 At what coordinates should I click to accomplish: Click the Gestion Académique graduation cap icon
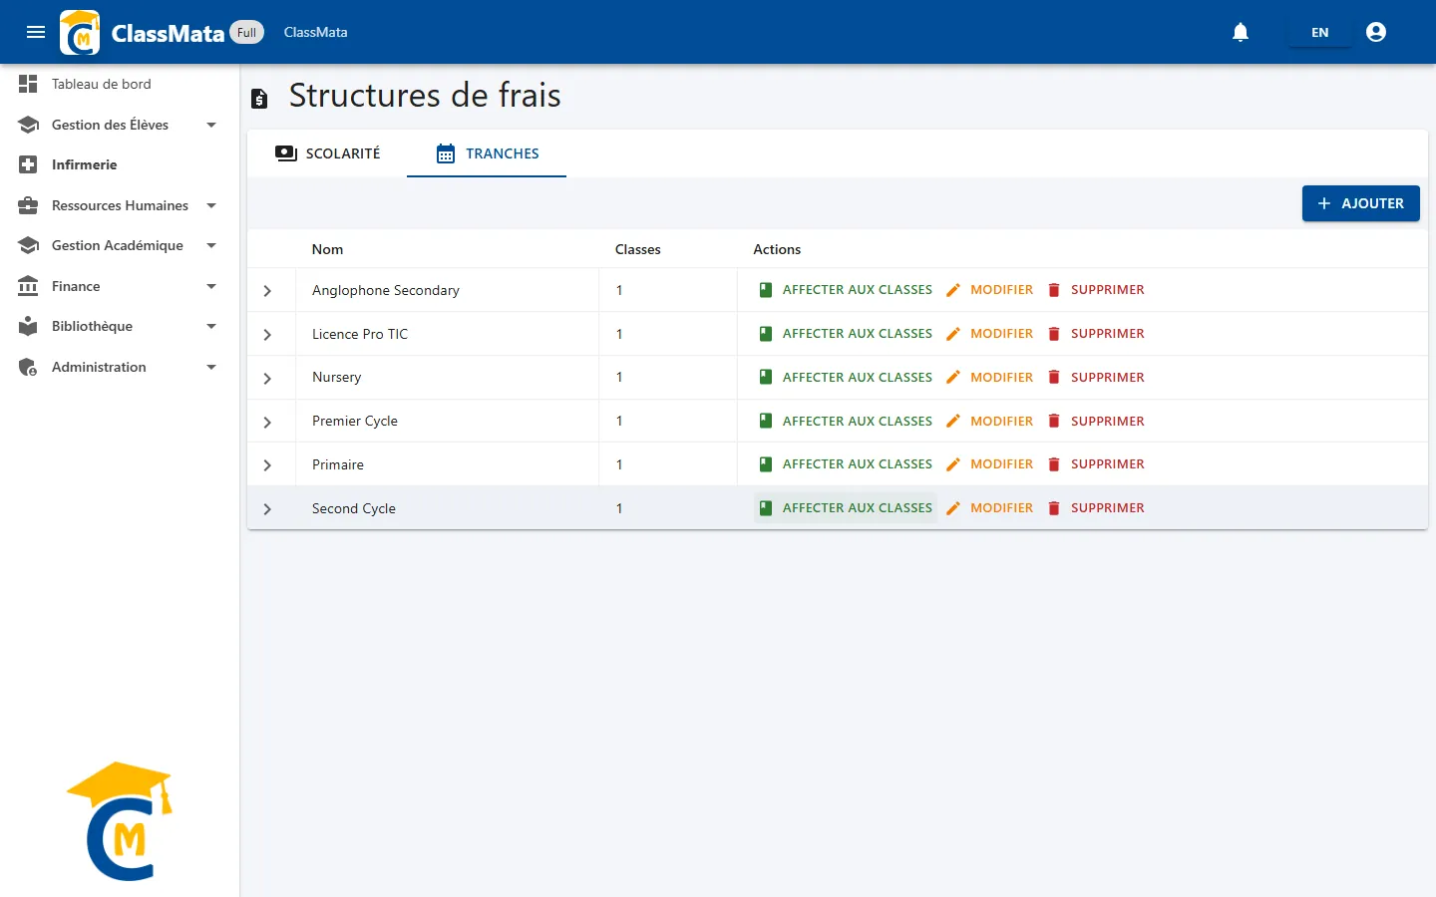click(28, 245)
